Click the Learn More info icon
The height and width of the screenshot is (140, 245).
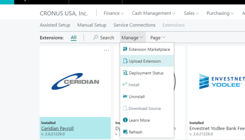125,120
